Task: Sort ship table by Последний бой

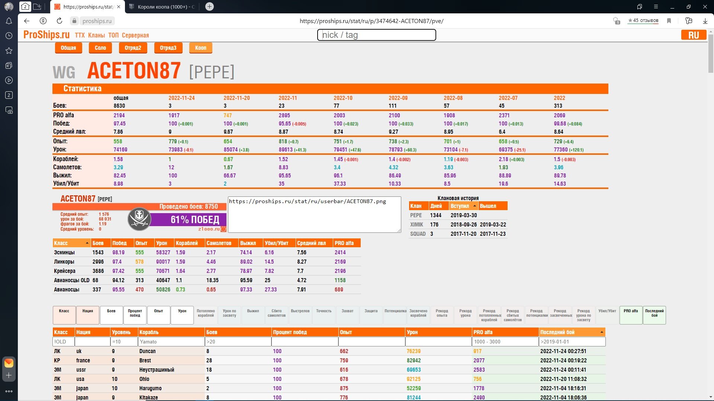Action: [x=572, y=332]
